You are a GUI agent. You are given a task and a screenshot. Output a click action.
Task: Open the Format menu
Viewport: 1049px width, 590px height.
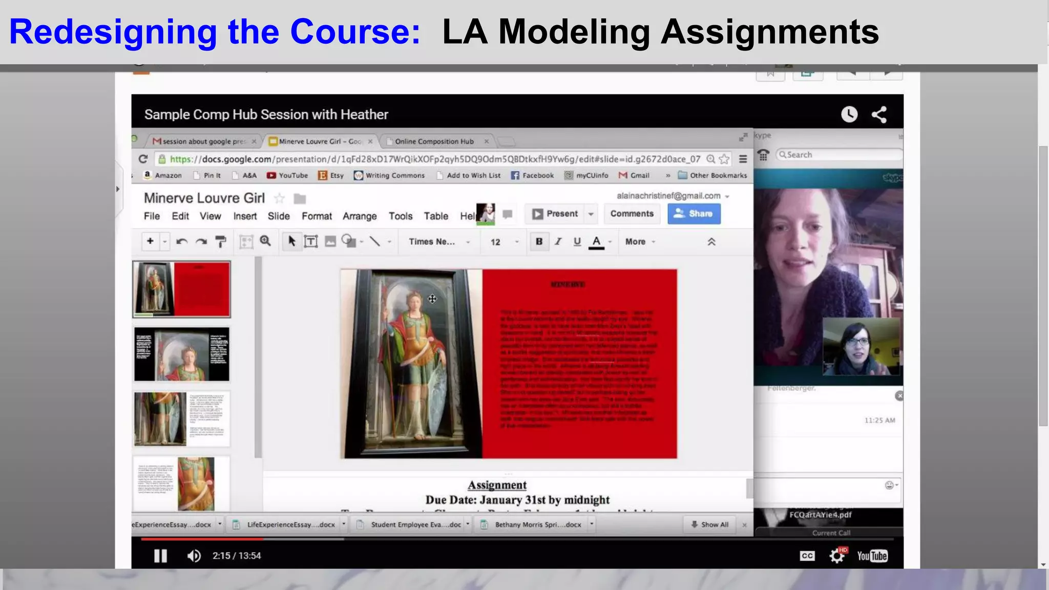[x=317, y=216]
